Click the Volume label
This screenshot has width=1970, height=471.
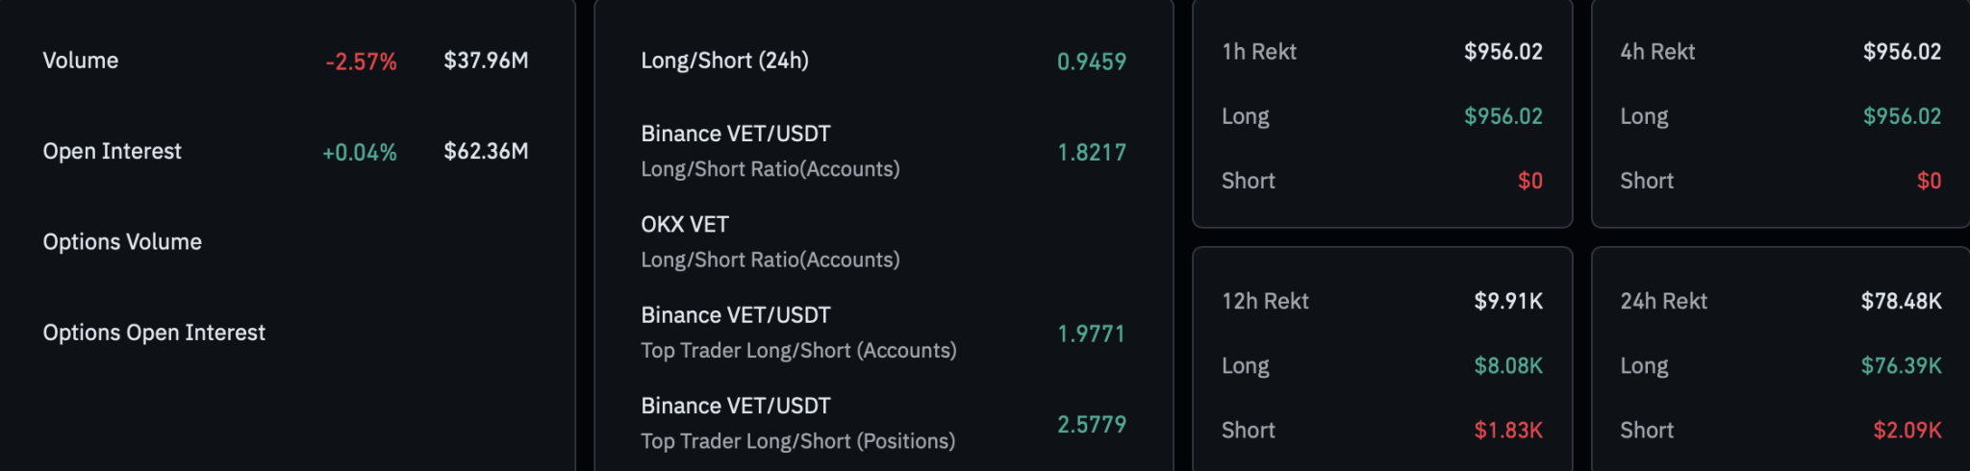[x=81, y=61]
